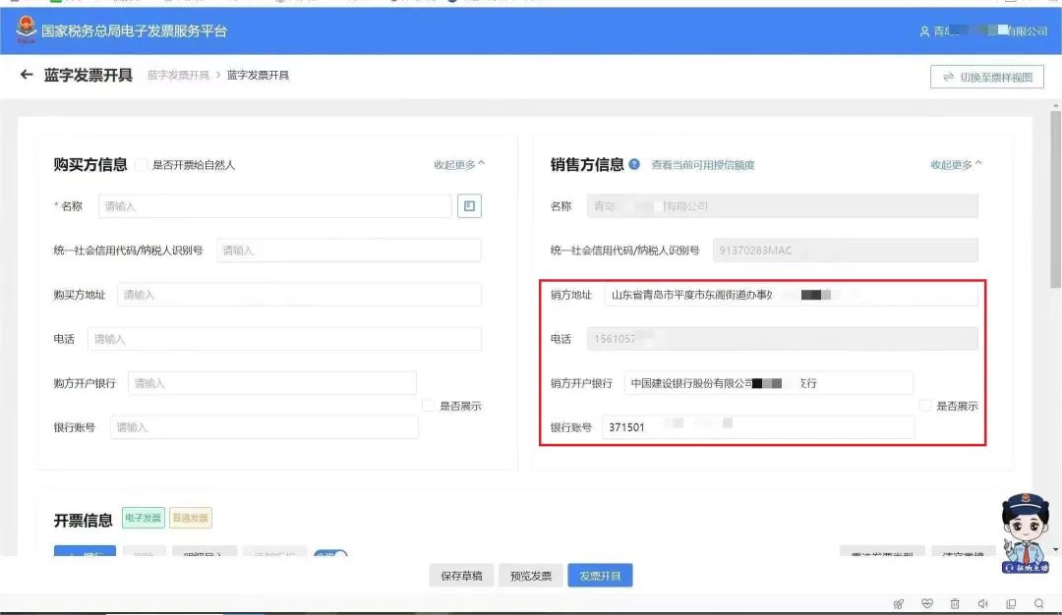This screenshot has height=615, width=1062.
Task: Click the back arrow beside 蓝字发票开具
Action: (x=27, y=75)
